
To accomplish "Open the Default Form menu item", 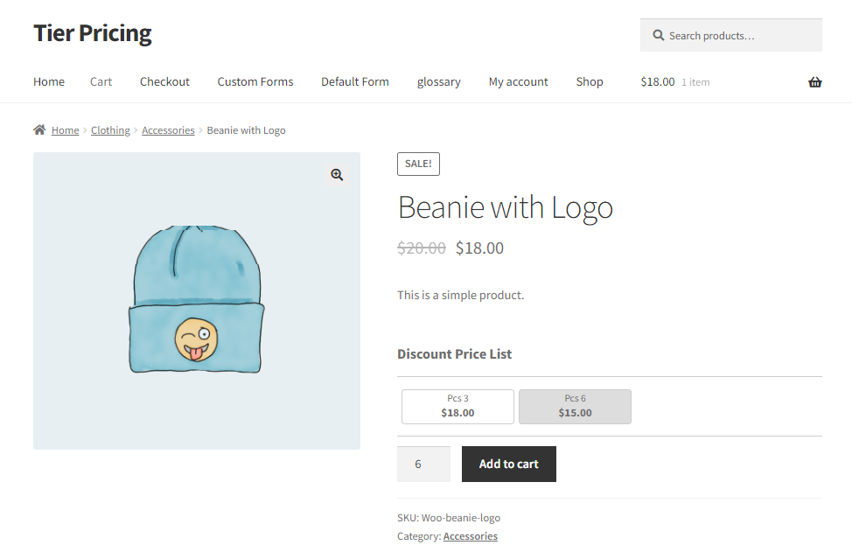I will tap(355, 81).
